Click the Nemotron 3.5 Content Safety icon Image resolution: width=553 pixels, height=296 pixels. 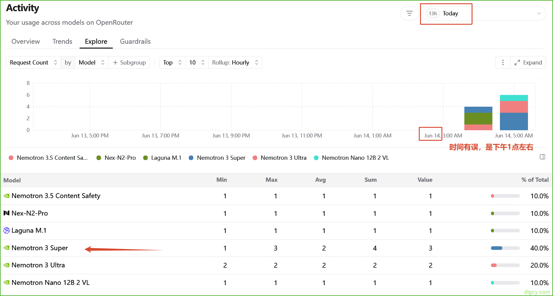point(6,196)
